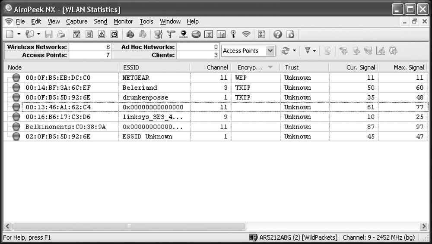The image size is (432, 244).
Task: Click the Protocols tree toolbar icon
Action: point(171,34)
